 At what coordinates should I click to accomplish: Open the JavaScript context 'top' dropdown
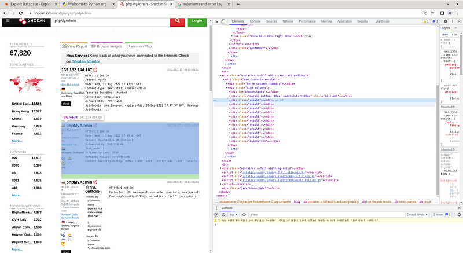233,215
